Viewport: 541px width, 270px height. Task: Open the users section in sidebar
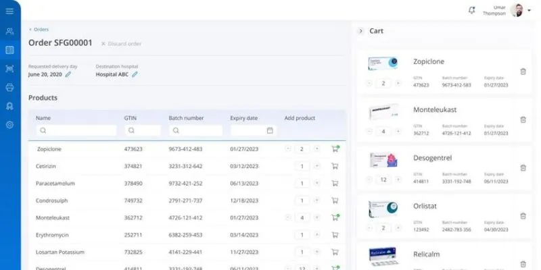[9, 31]
